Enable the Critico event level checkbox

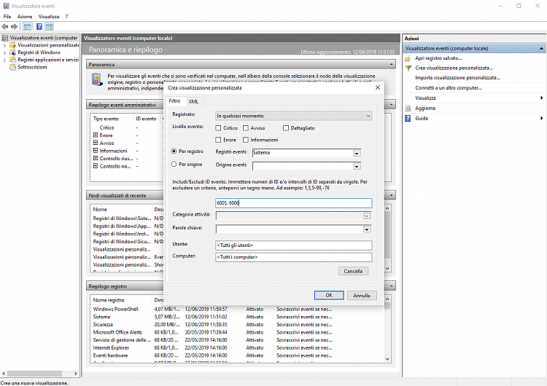(219, 127)
